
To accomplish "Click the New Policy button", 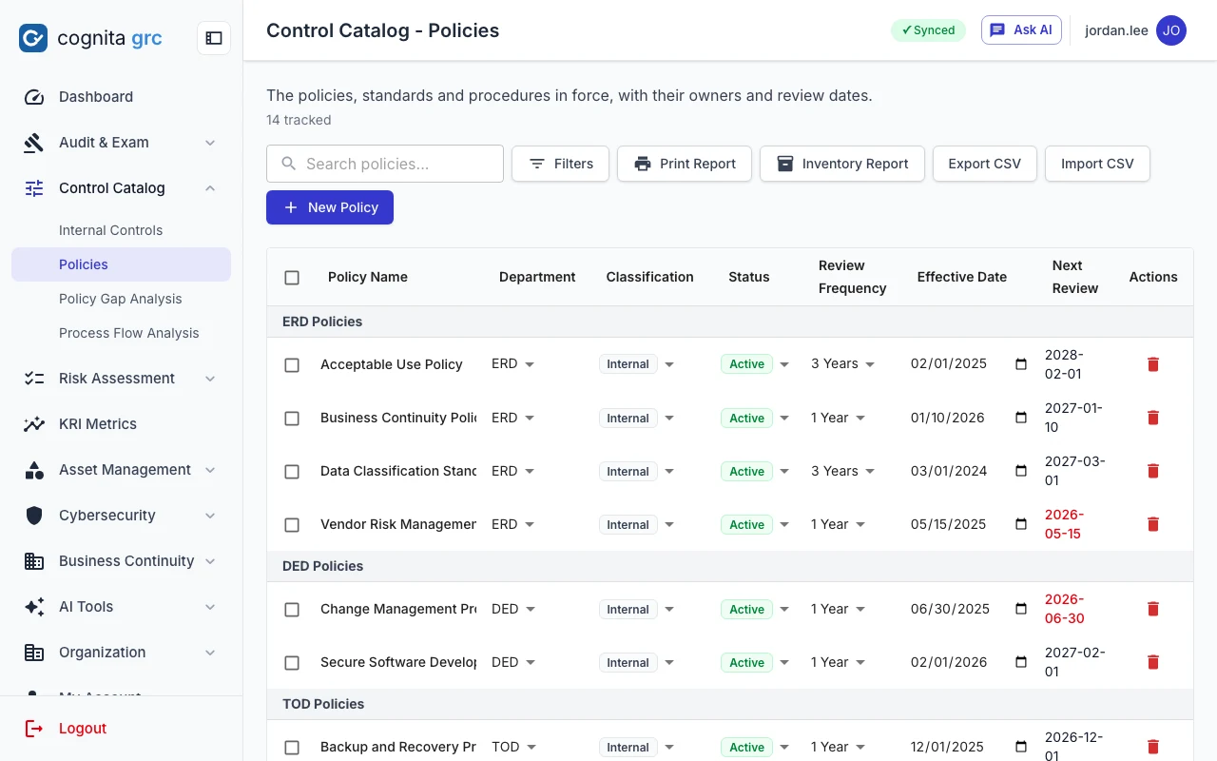I will pyautogui.click(x=330, y=207).
